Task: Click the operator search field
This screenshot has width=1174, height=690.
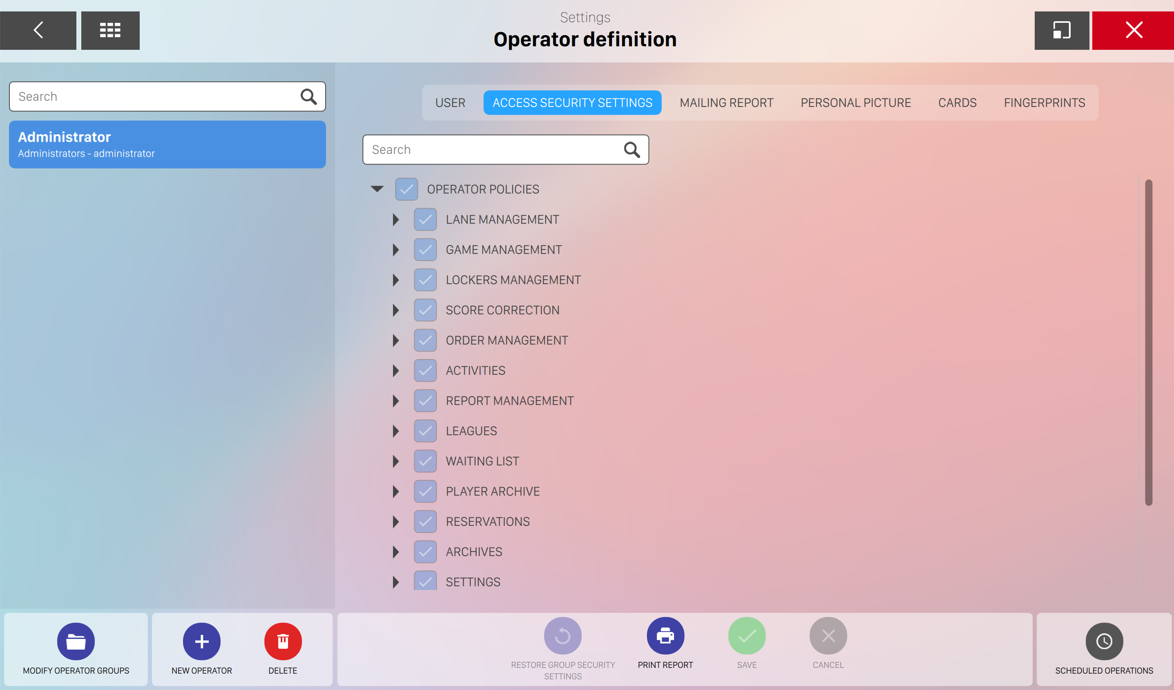Action: click(154, 96)
